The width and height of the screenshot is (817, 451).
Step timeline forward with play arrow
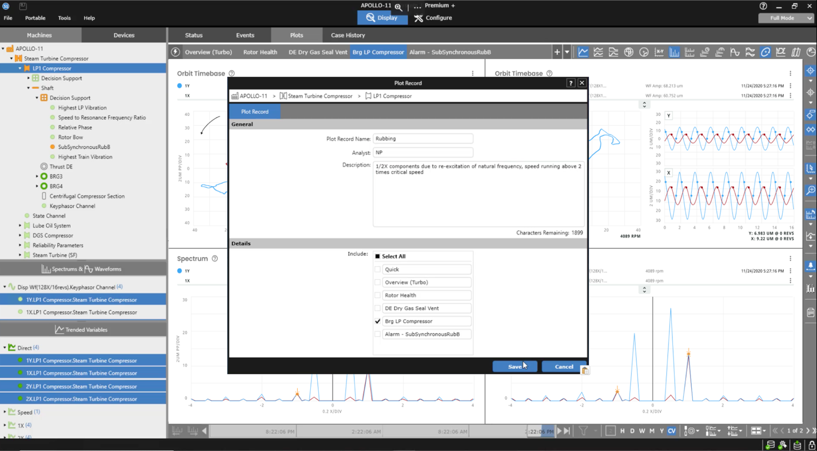(x=559, y=431)
